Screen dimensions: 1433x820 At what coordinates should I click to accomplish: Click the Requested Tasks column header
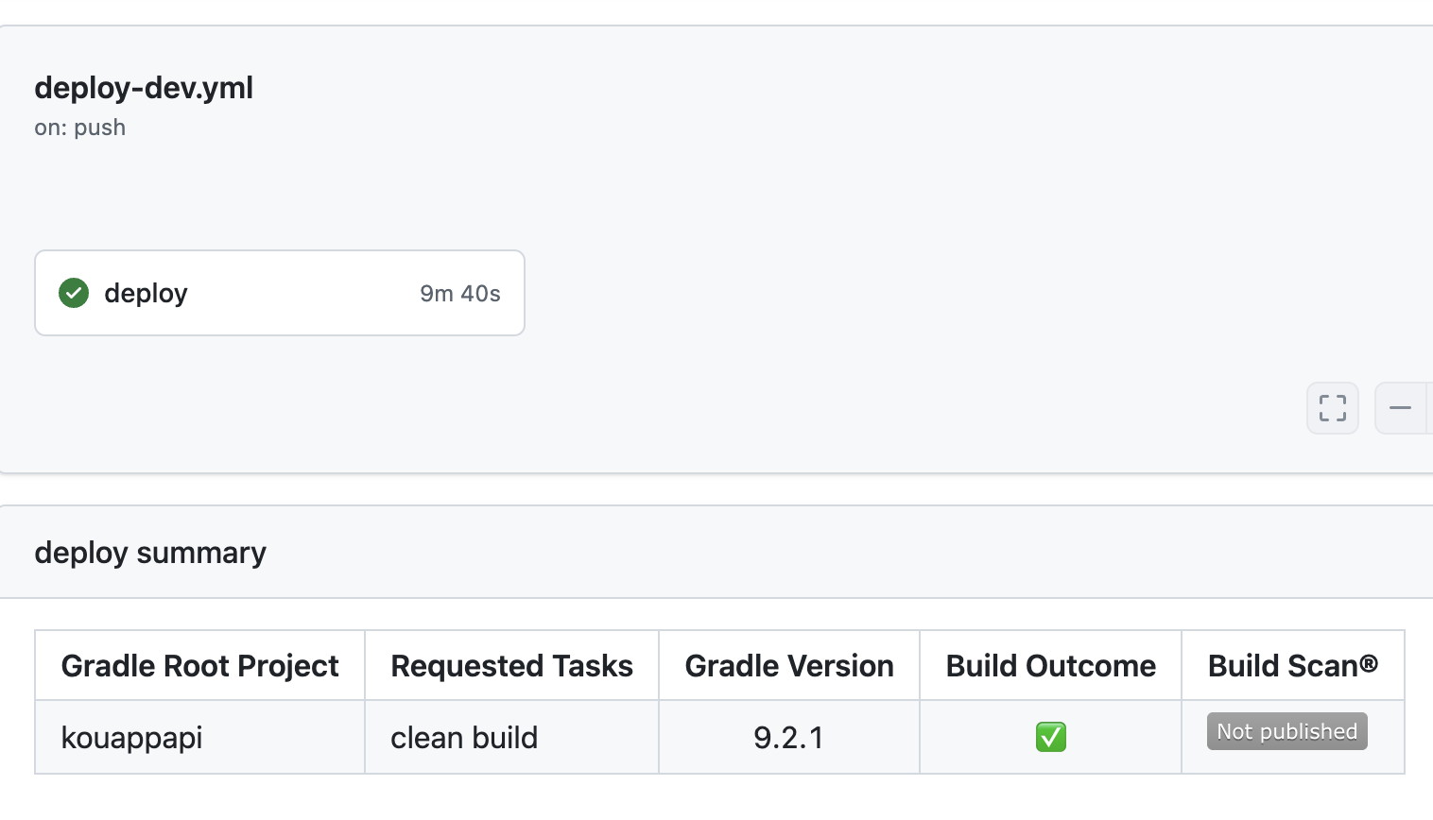tap(511, 666)
